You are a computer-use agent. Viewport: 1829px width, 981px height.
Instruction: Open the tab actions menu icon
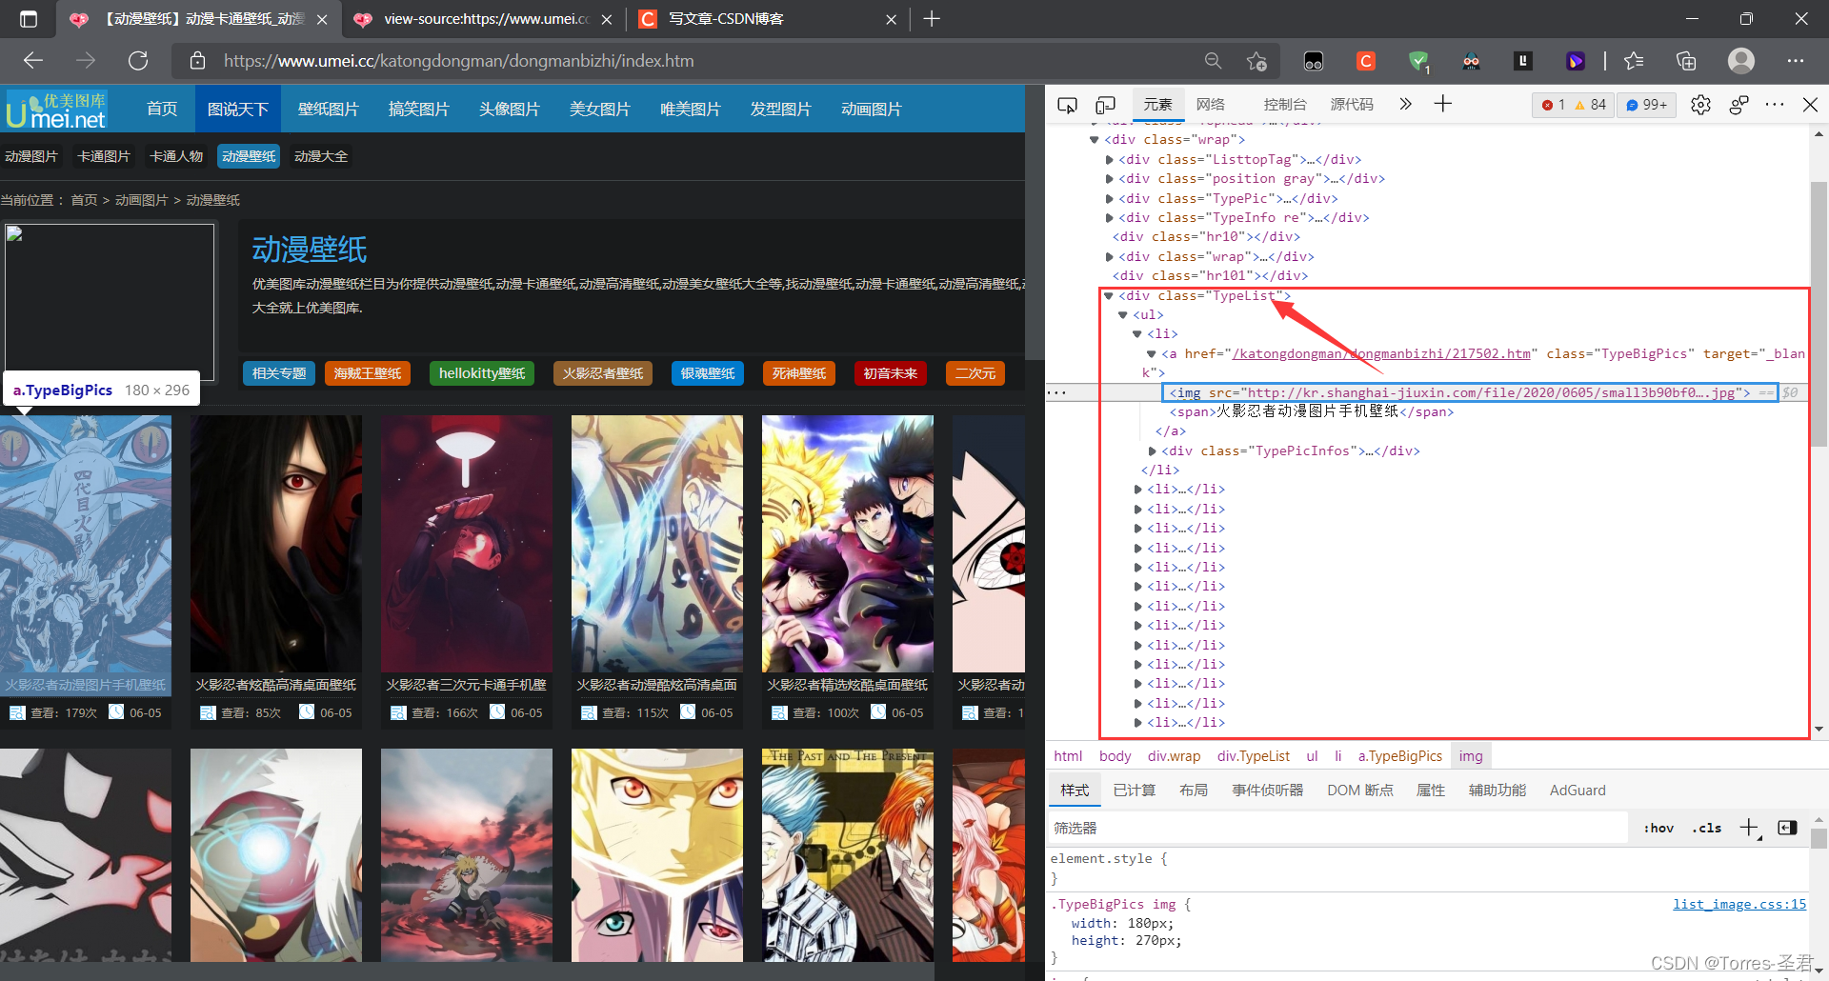(29, 19)
